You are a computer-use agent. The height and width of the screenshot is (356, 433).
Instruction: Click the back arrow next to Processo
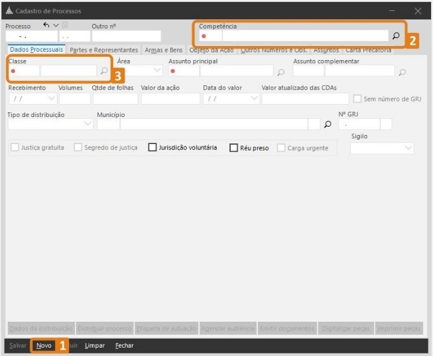point(47,25)
